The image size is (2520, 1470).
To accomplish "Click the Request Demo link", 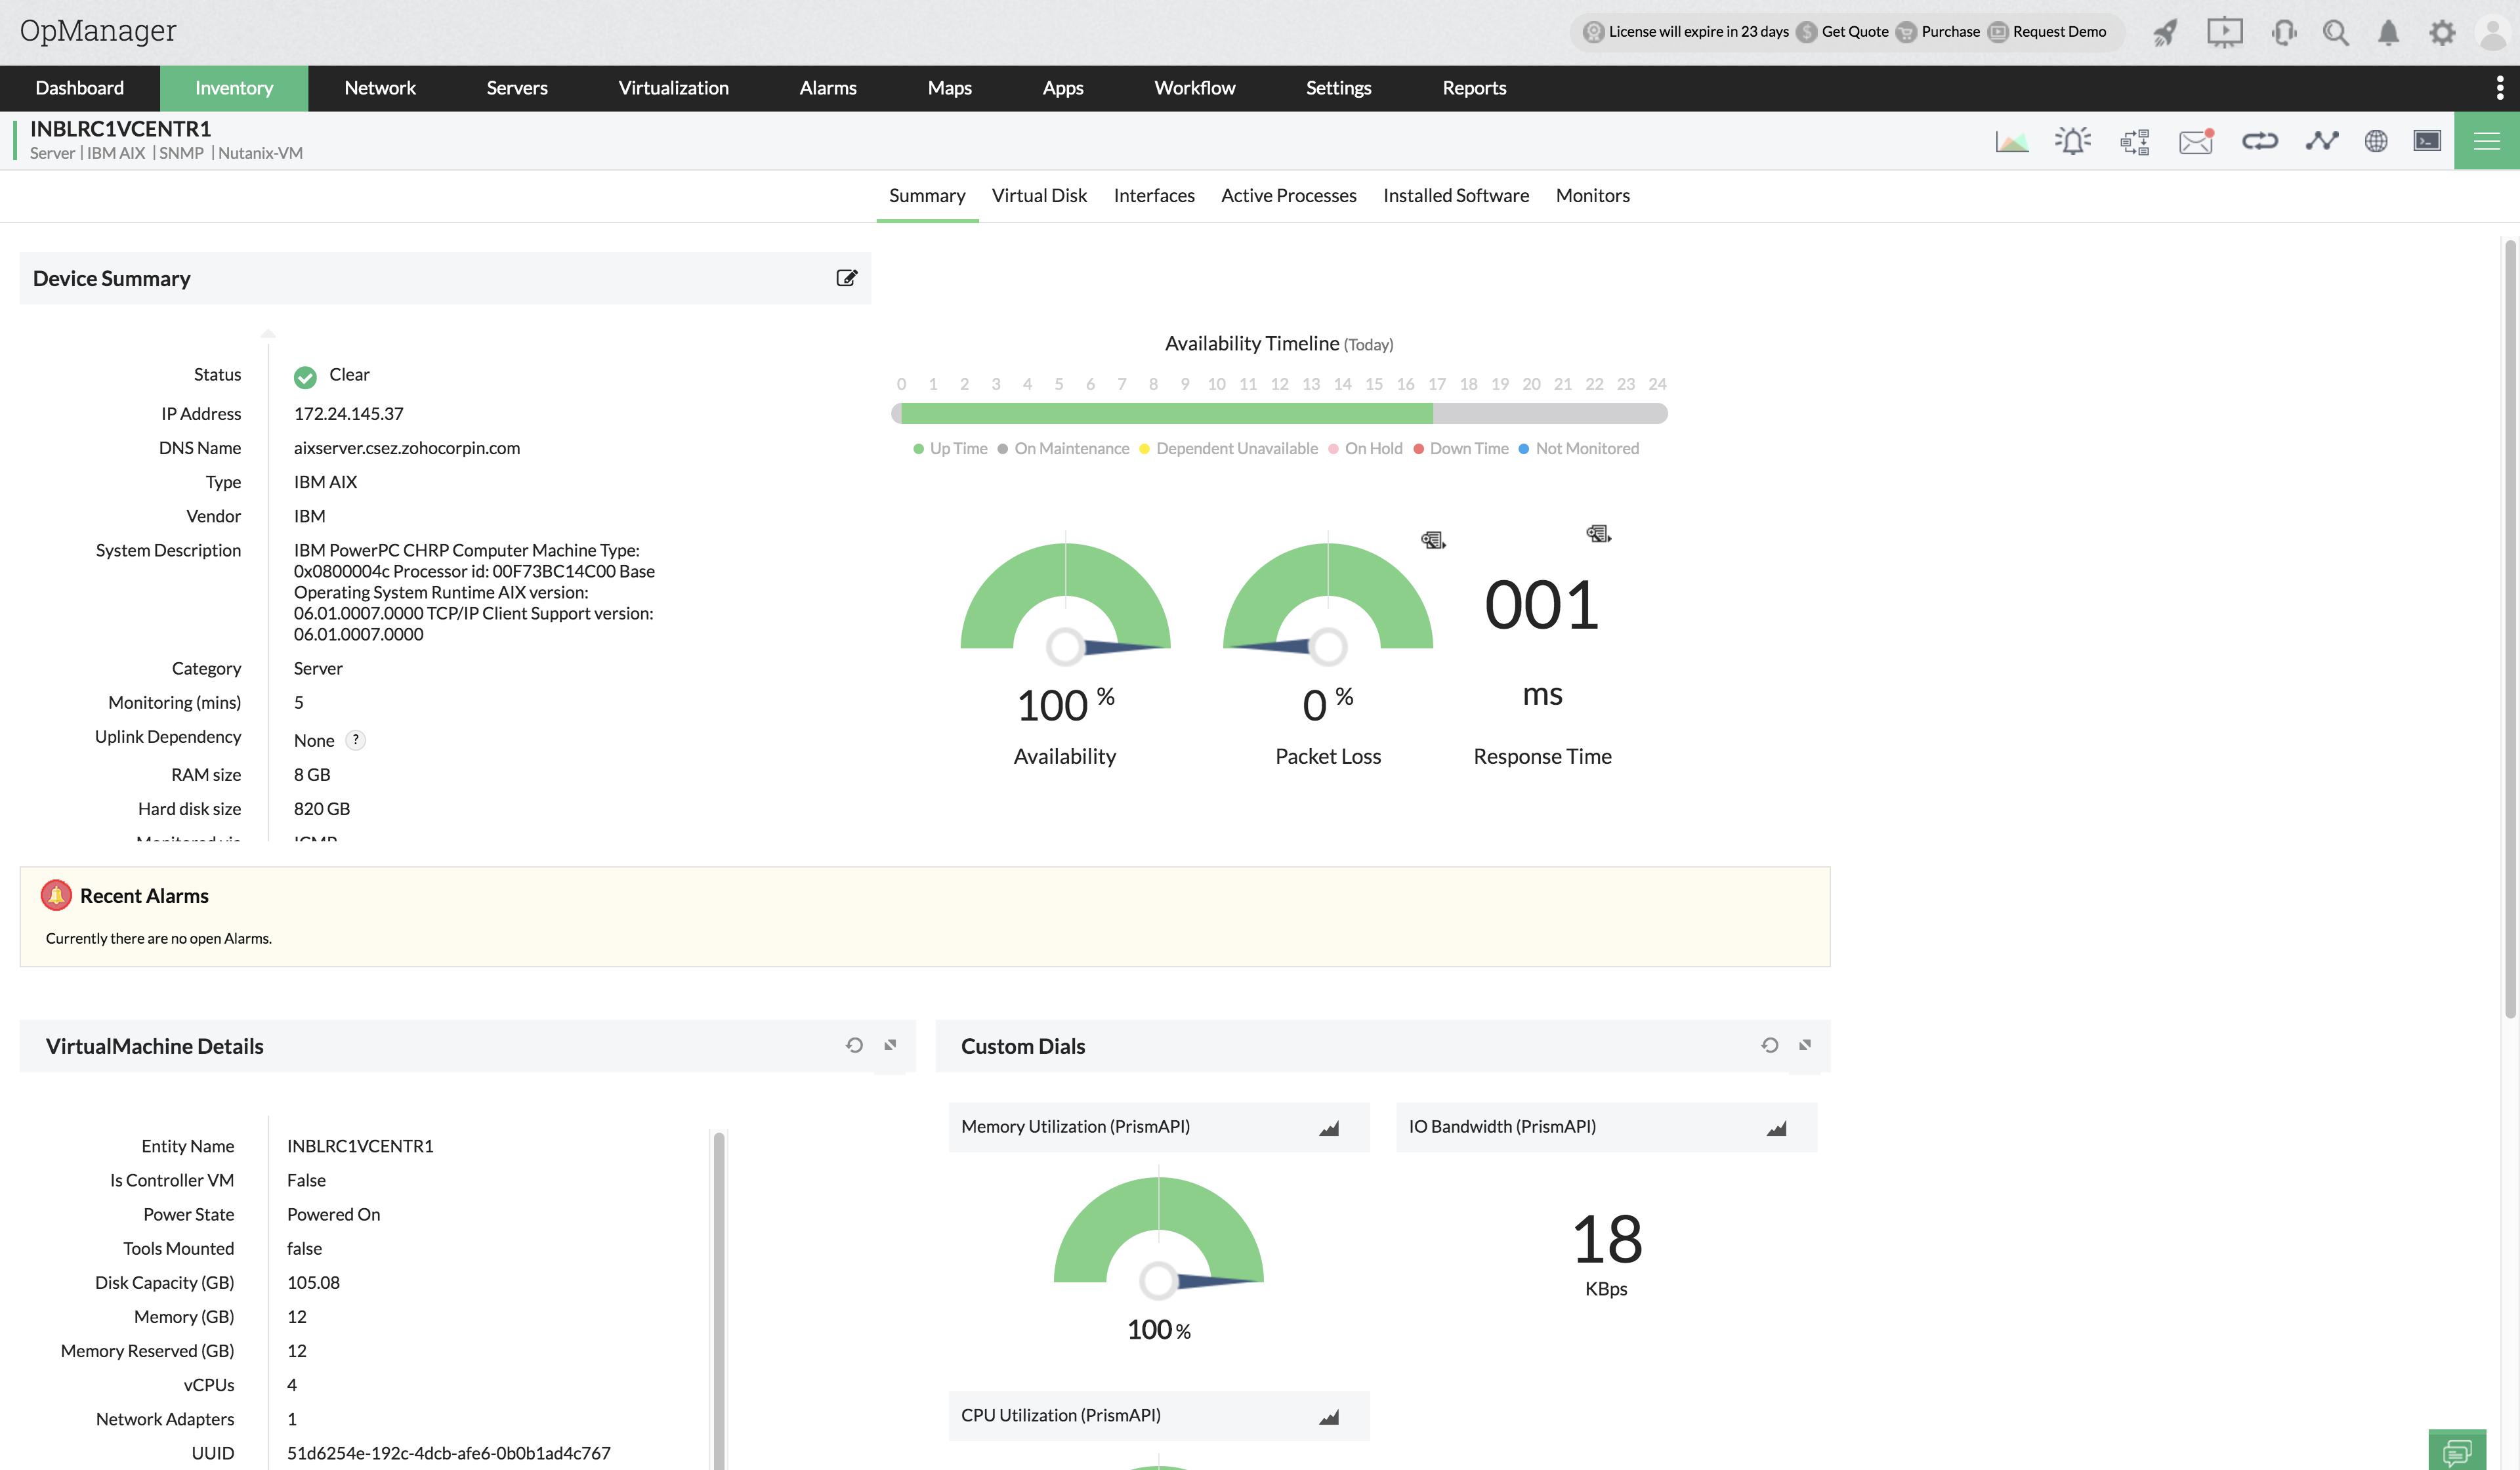I will pos(2058,32).
